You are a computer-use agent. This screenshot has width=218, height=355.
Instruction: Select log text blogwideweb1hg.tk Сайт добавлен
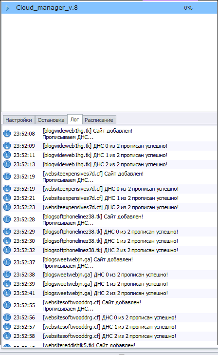pos(88,134)
